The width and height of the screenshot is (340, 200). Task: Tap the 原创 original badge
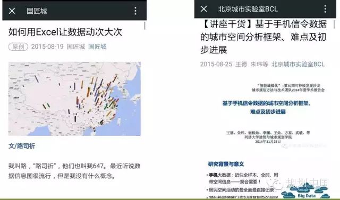(x=18, y=47)
